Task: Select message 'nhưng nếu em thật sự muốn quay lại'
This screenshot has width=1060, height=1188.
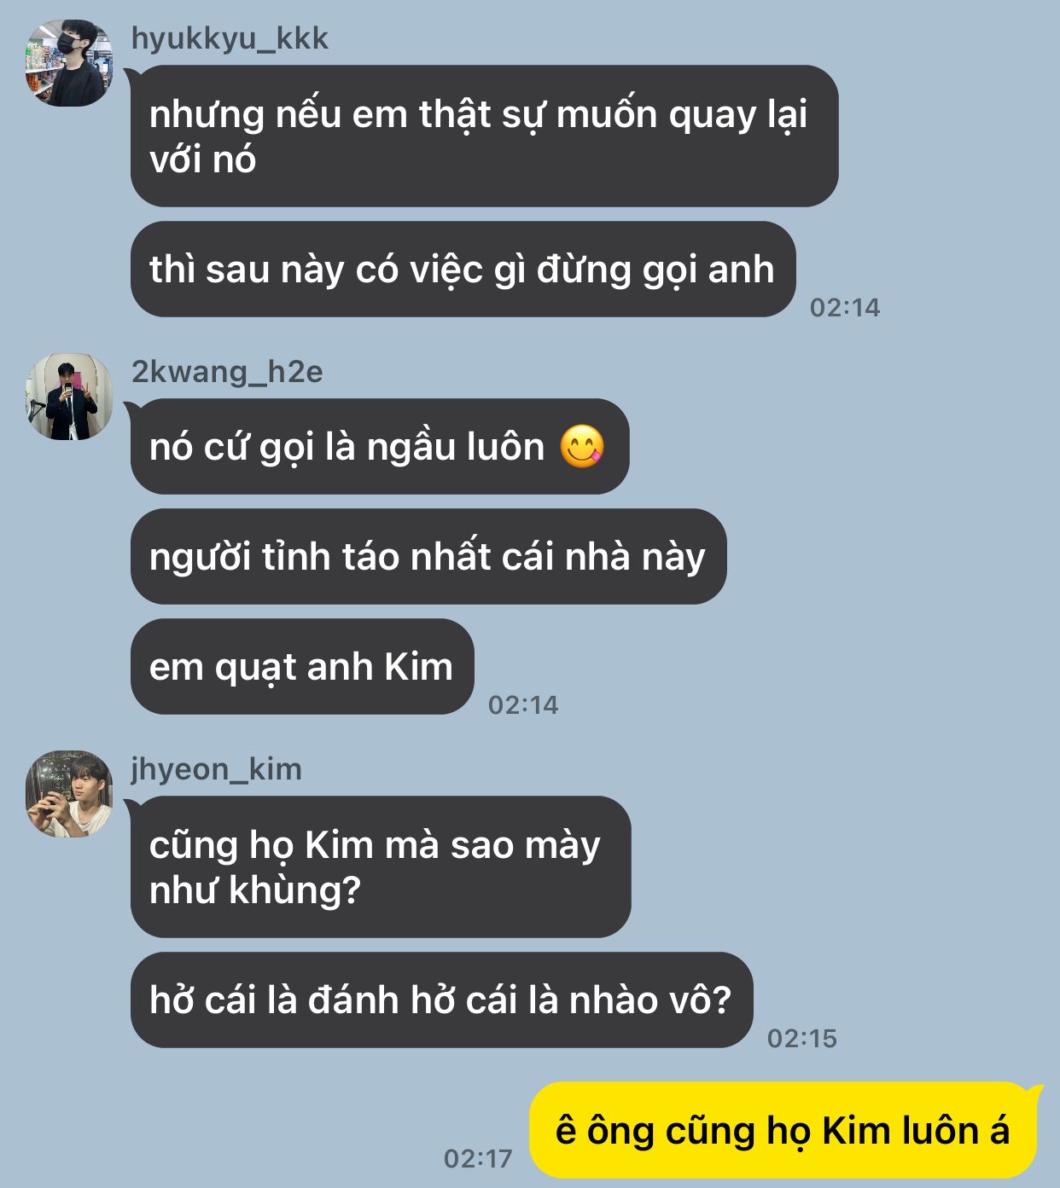Action: [484, 136]
